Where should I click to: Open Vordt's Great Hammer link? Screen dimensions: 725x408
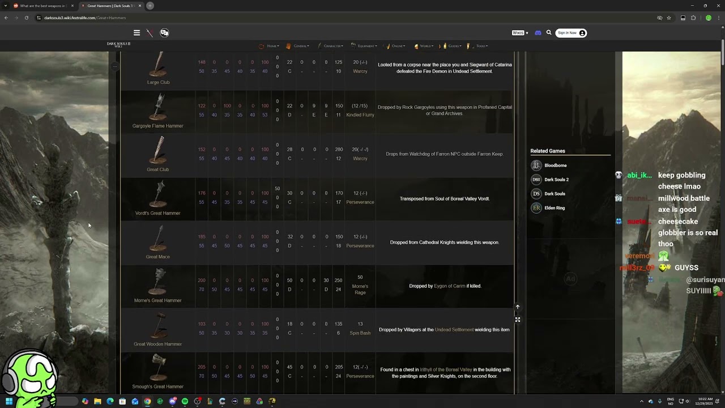point(158,213)
